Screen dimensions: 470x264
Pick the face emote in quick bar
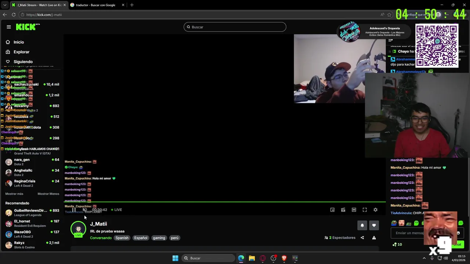pyautogui.click(x=401, y=223)
